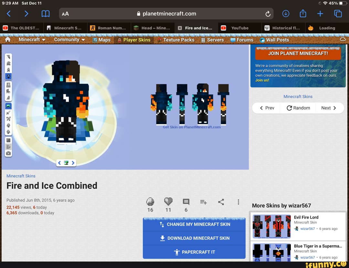Viewport: 349px width, 268px height.
Task: Open comments via the speech bubble icon
Action: point(186,202)
